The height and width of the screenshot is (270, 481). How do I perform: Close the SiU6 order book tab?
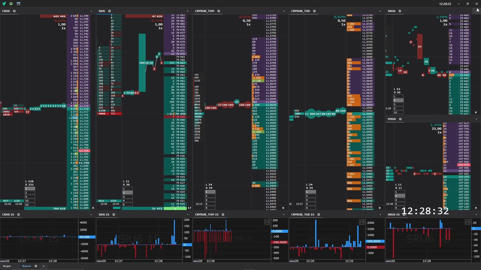click(109, 11)
